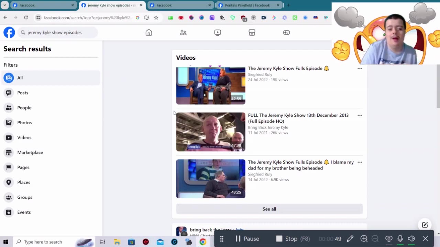Click the See all videos button
The image size is (440, 247).
(x=269, y=209)
